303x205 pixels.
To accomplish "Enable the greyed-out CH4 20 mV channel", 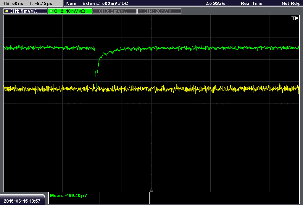I will tap(159, 11).
